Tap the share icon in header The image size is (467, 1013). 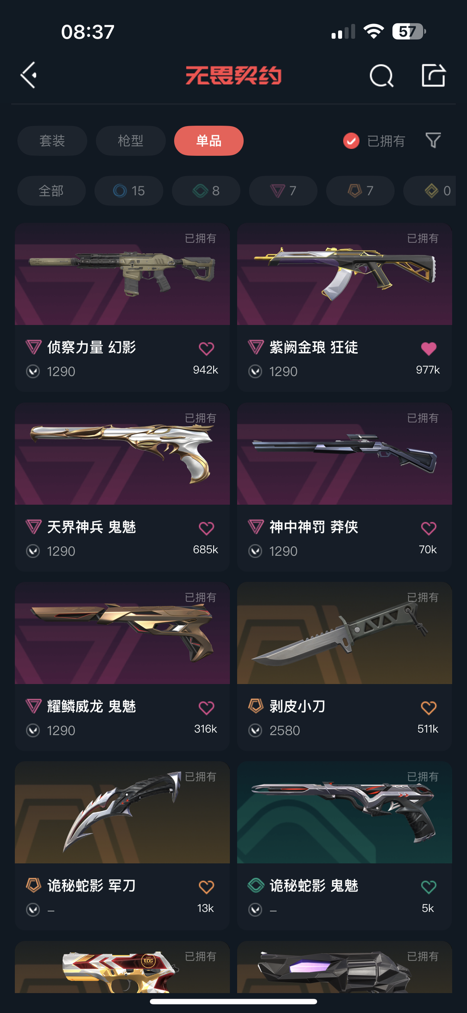433,75
